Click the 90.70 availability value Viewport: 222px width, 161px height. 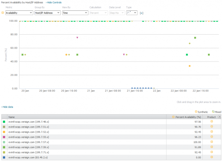[x=198, y=127]
